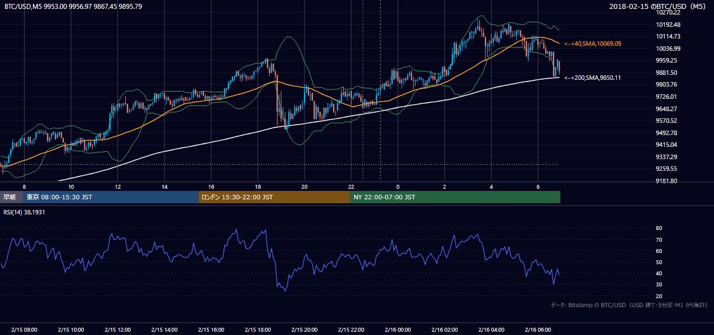The height and width of the screenshot is (335, 714).
Task: Click the 早朝 session bar
Action: tap(11, 197)
